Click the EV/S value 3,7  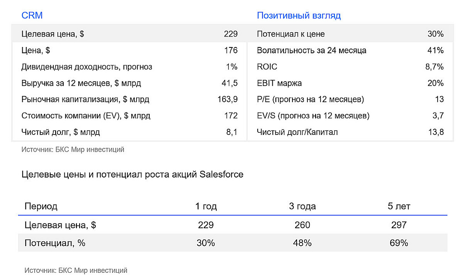[438, 116]
